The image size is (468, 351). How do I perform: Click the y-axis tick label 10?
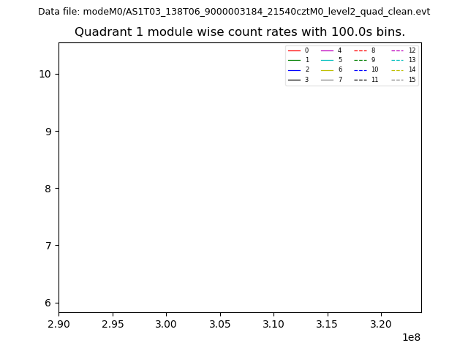45,74
